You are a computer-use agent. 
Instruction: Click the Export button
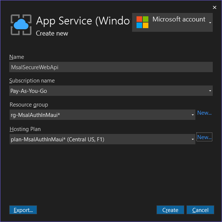[23, 210]
